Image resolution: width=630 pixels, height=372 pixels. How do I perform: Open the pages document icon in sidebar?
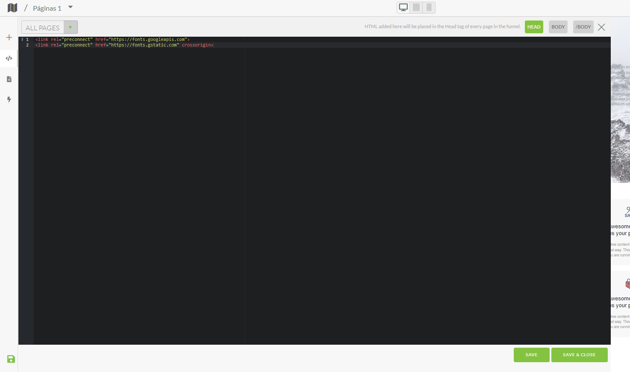coord(9,79)
